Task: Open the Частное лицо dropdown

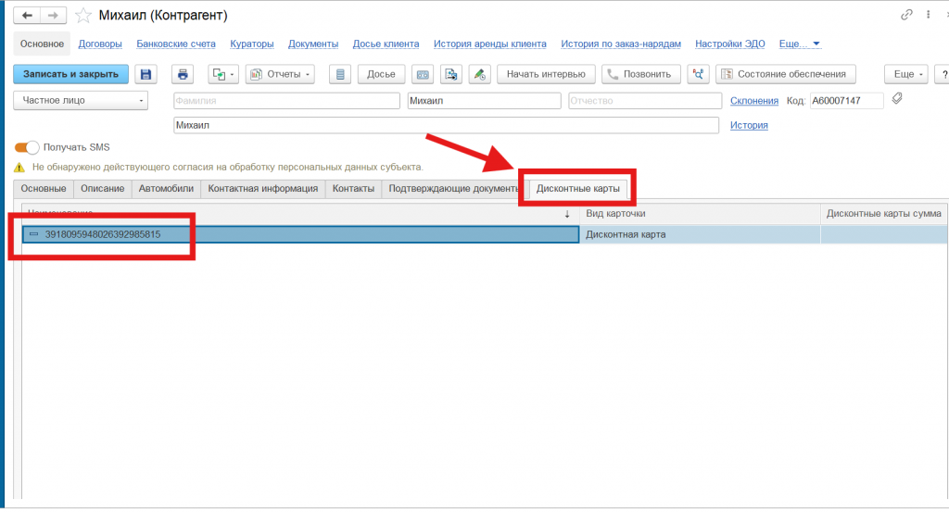Action: point(81,100)
